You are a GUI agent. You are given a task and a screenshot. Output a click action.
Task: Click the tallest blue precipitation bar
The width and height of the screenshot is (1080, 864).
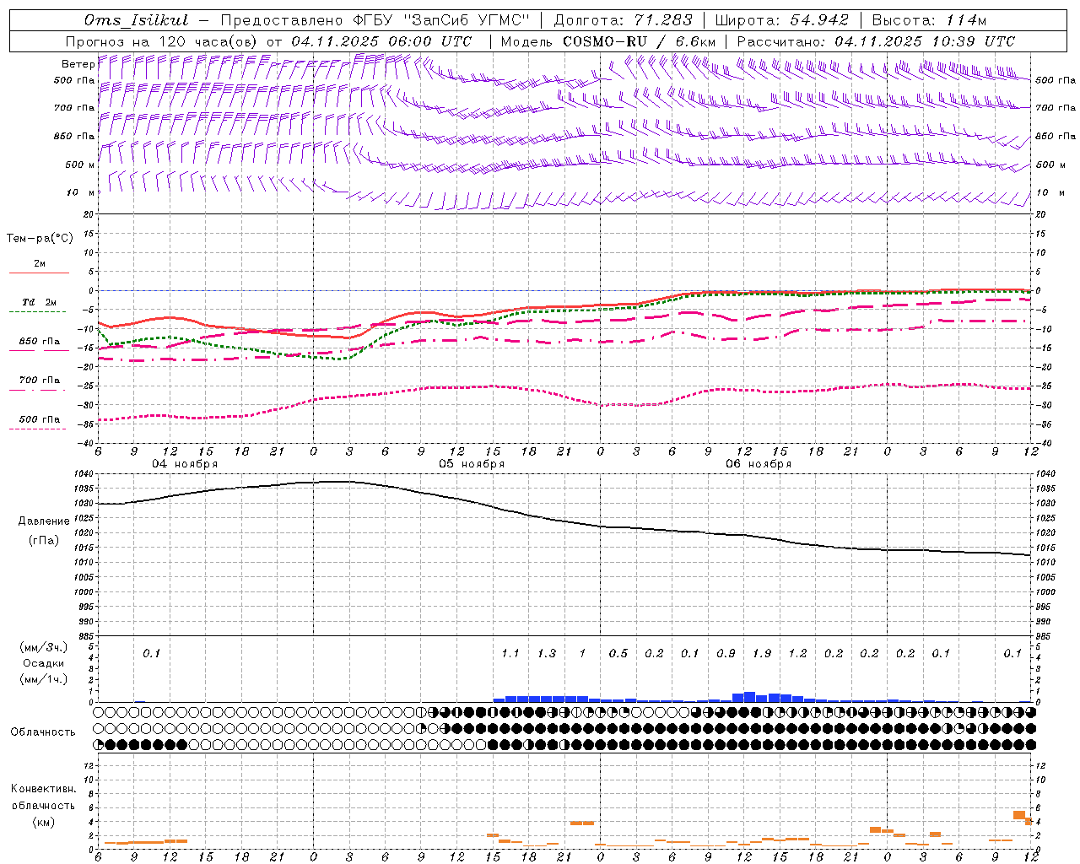coord(749,697)
